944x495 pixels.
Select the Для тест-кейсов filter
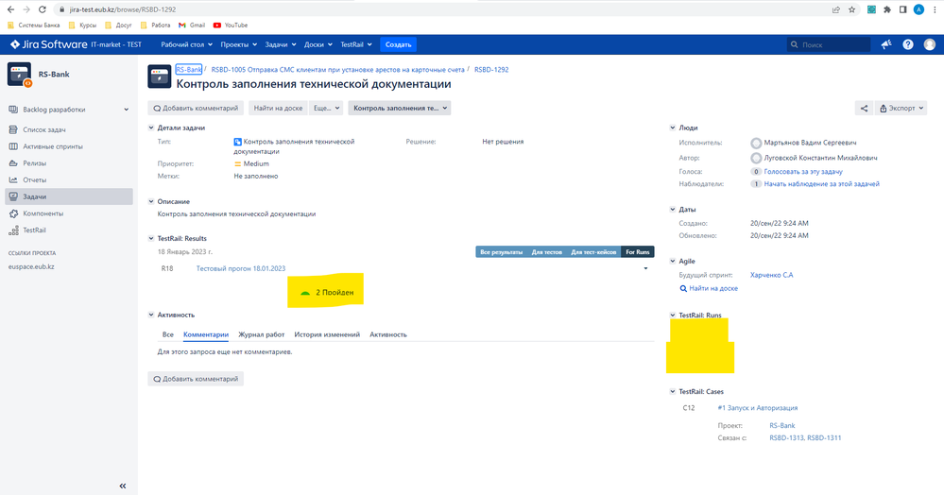593,252
